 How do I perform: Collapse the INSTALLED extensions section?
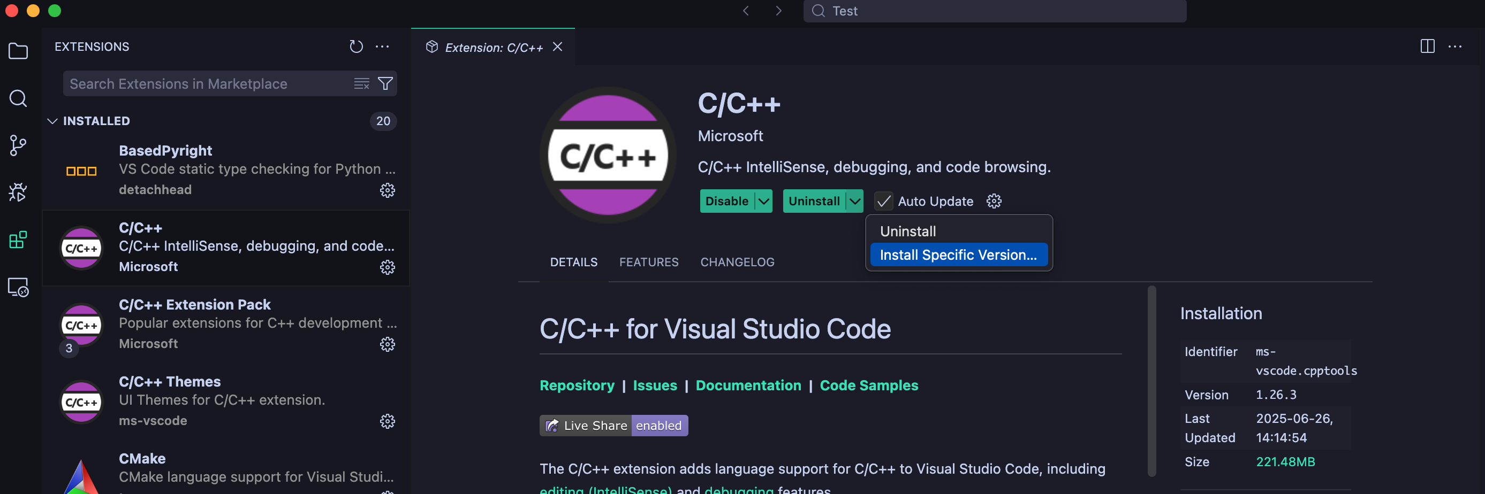click(52, 121)
